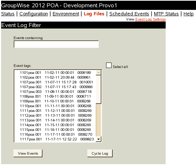Select log 1113poa.001 in list
This screenshot has height=166, width=196.
click(x=55, y=120)
